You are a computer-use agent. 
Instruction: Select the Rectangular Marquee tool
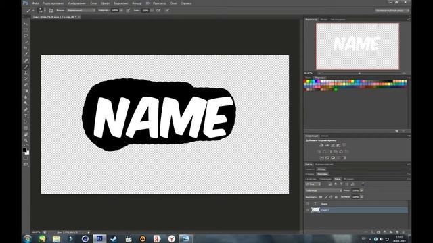26,30
